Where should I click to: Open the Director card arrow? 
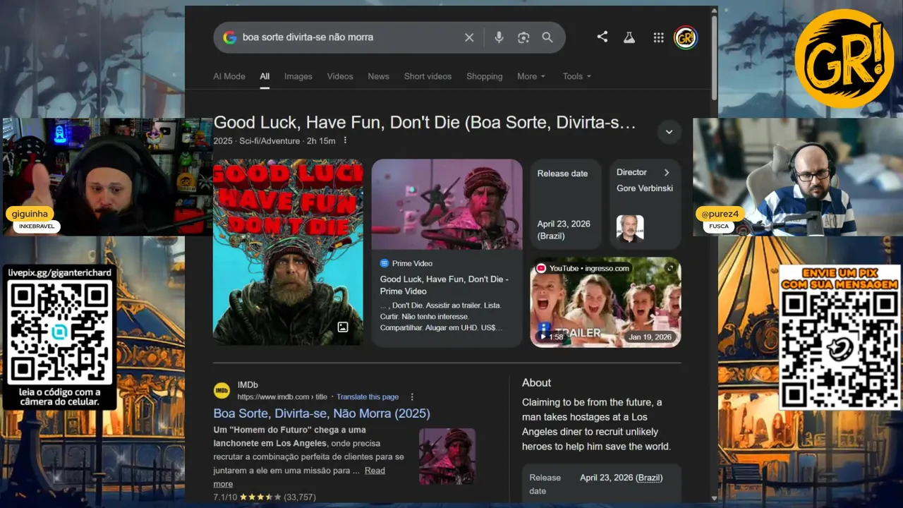[667, 172]
